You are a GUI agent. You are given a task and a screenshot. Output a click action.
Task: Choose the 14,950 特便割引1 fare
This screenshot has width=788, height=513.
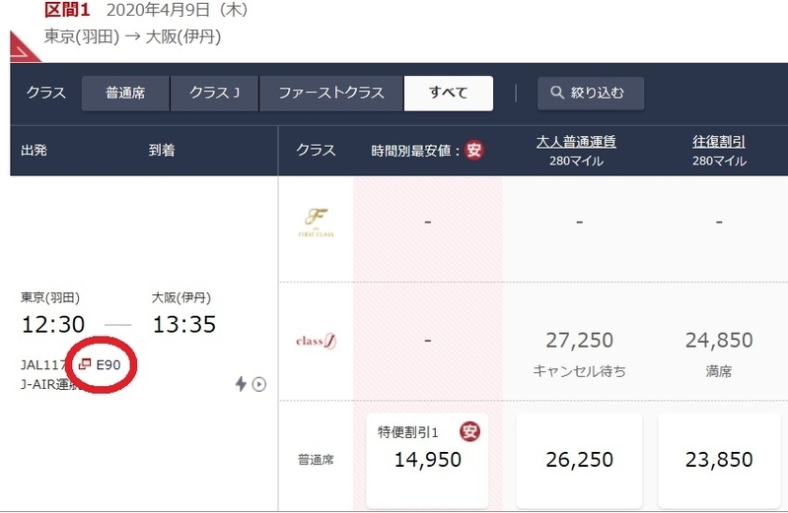tap(427, 460)
